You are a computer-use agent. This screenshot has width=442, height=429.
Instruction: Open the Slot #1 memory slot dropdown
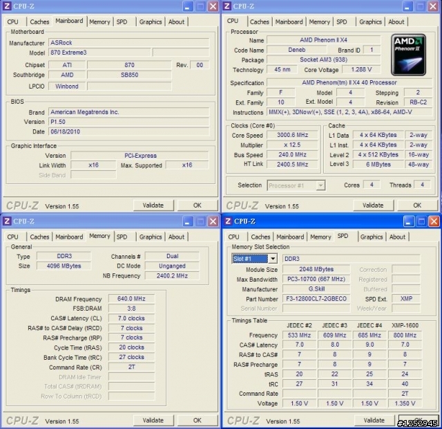273,258
